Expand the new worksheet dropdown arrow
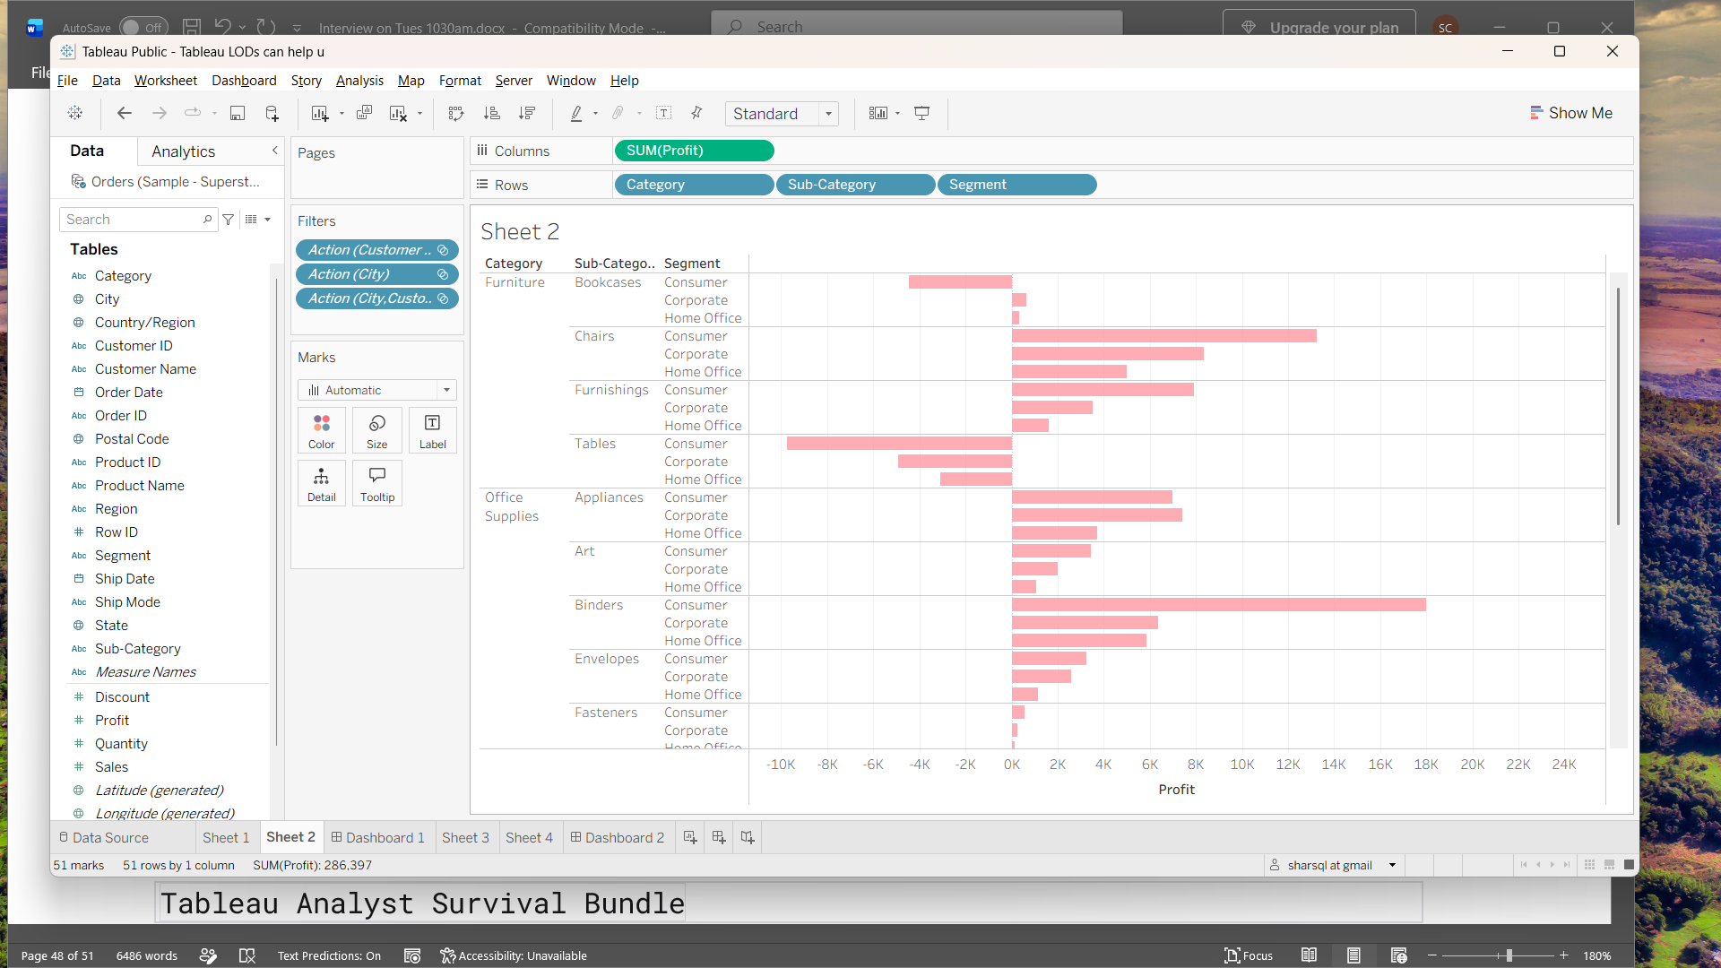 coord(342,114)
